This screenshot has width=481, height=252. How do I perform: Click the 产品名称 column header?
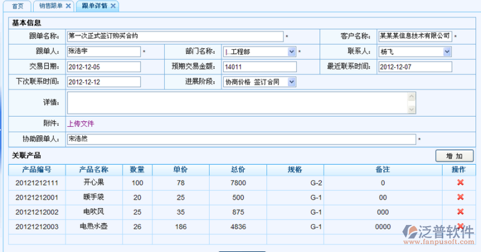pos(94,170)
